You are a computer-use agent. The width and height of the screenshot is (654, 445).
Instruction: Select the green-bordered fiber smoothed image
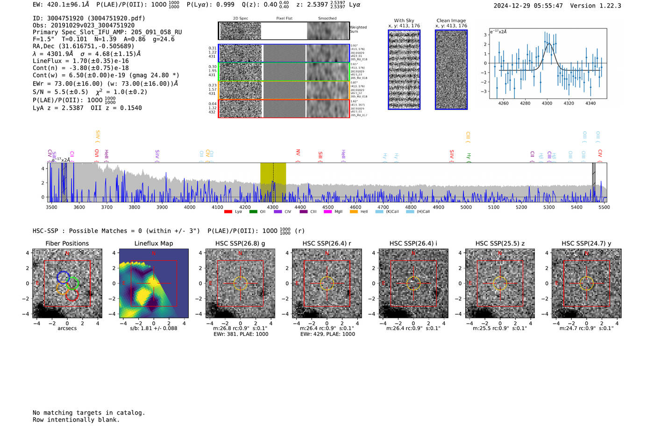click(328, 72)
